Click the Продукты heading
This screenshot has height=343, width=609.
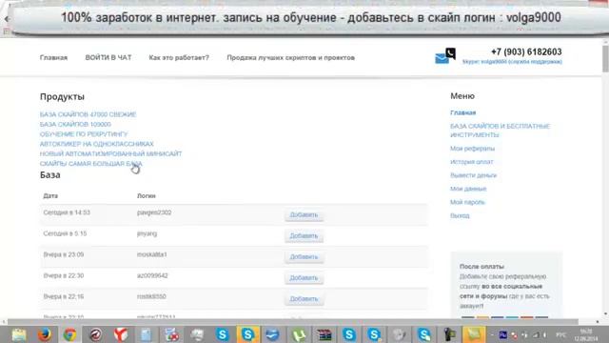62,97
